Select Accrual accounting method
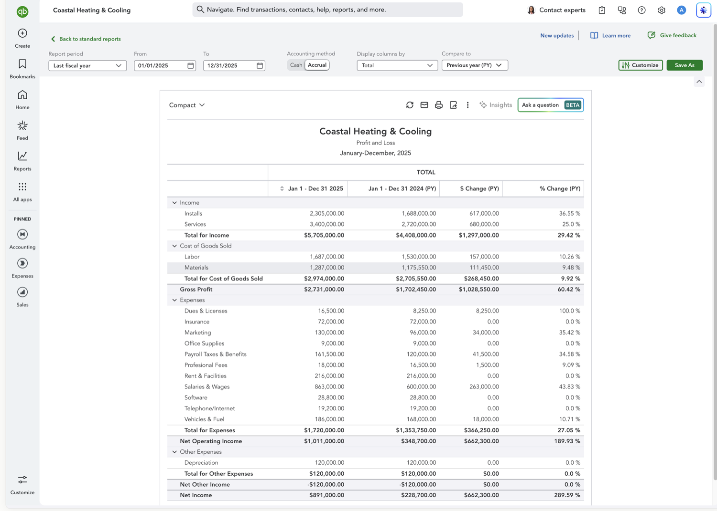The image size is (717, 511). point(317,65)
